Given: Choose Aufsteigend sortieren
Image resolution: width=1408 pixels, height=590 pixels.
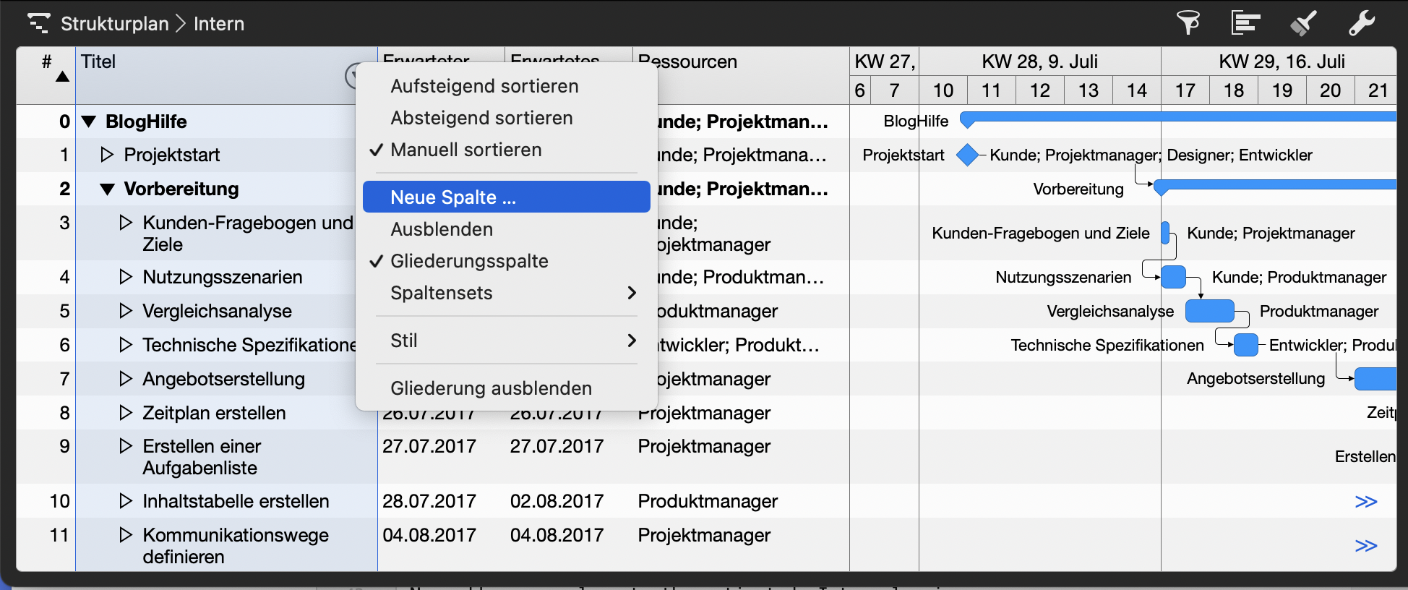Looking at the screenshot, I should tap(484, 86).
